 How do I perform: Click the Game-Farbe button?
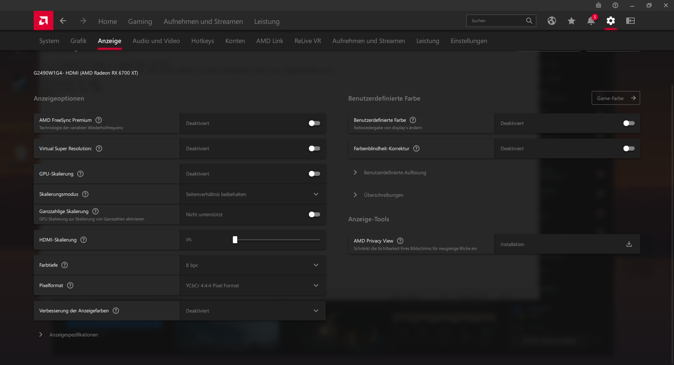[616, 98]
